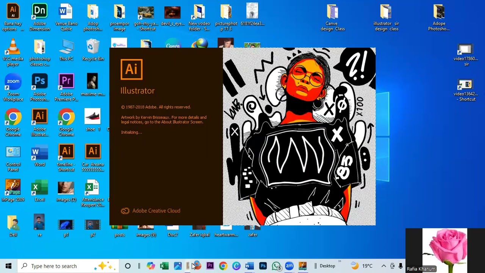Open the timeline Shortcut Illustrator file
This screenshot has height=273, width=485.
[x=66, y=158]
